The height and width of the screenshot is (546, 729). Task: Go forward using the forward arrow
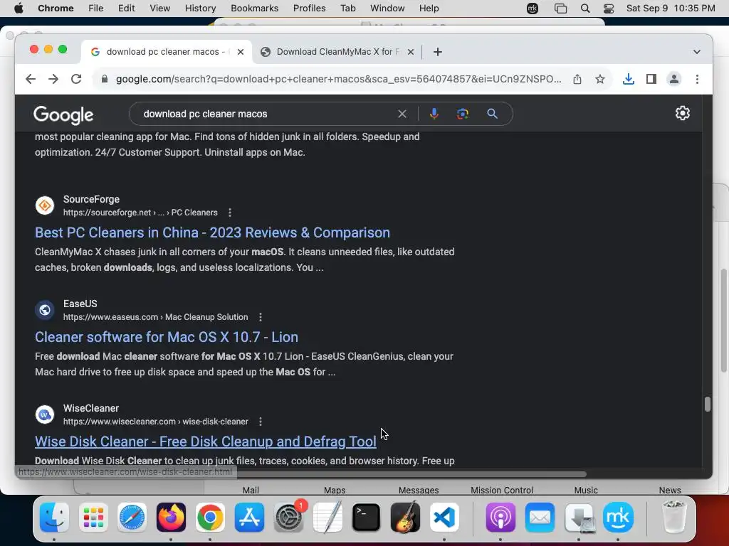53,79
